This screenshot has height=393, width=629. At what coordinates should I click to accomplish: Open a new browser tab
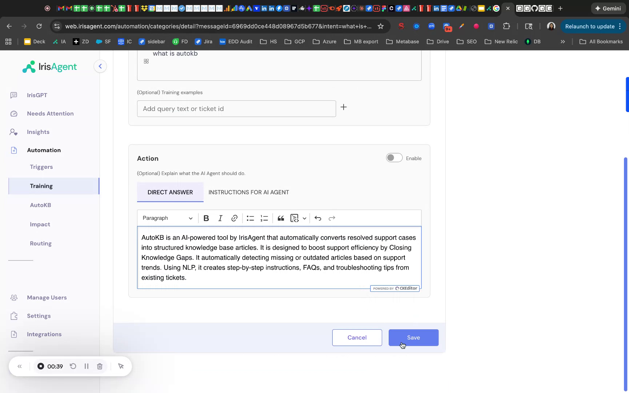(560, 8)
